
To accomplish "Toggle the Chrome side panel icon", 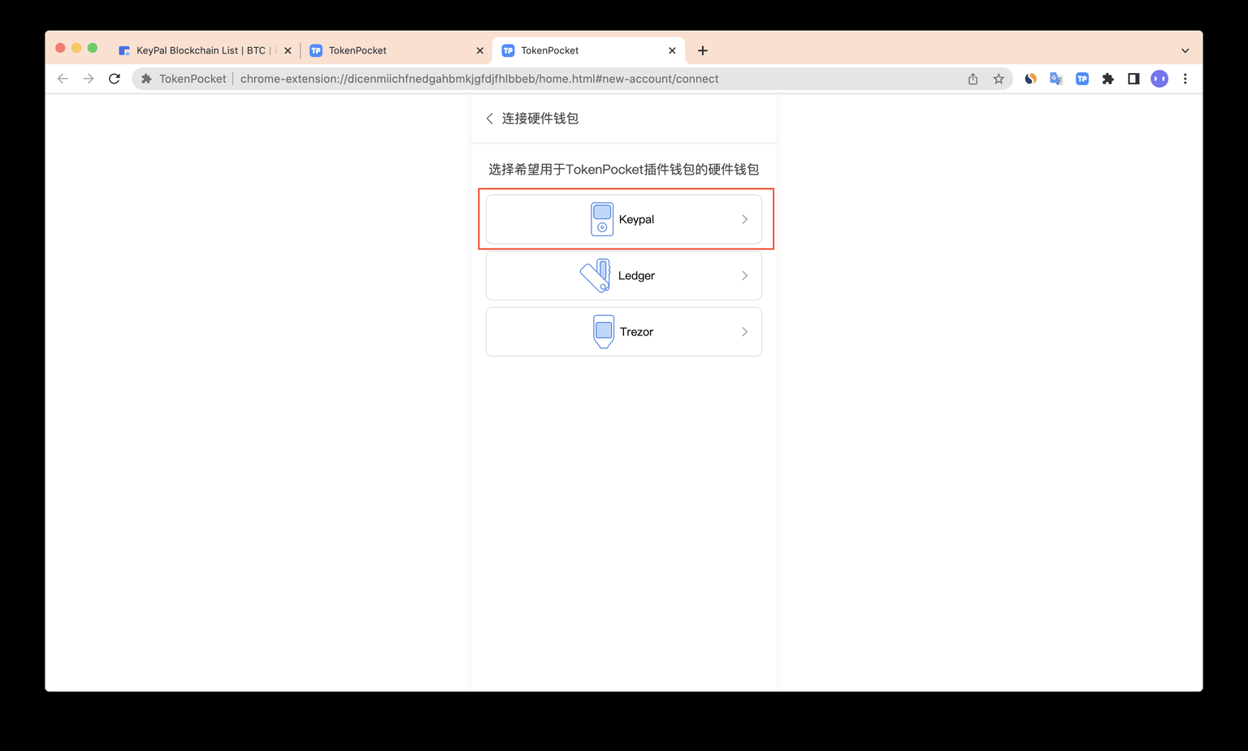I will [x=1133, y=79].
